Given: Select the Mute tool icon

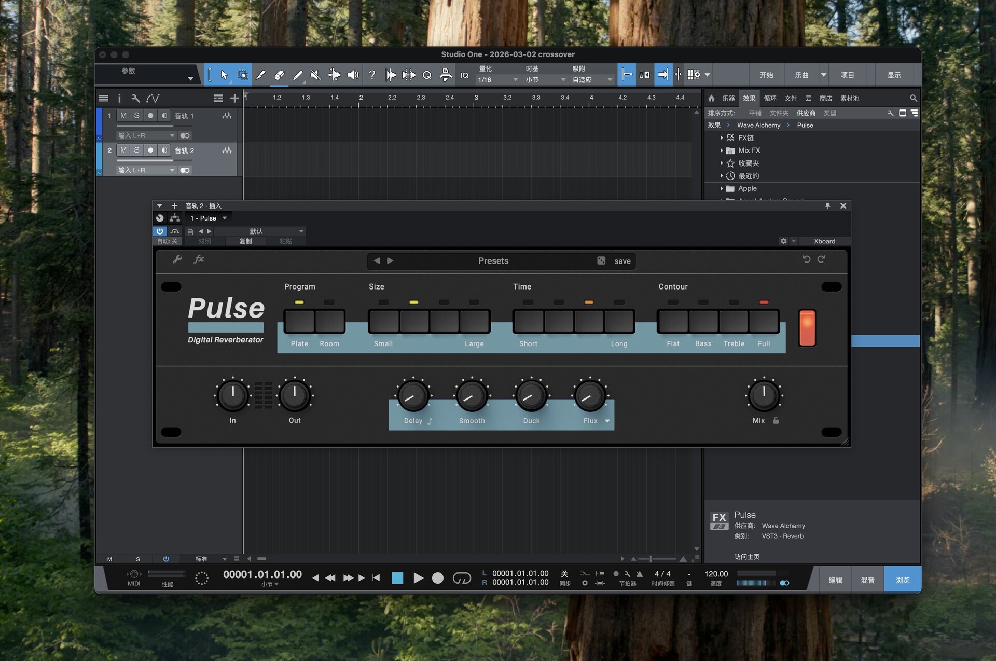Looking at the screenshot, I should point(315,75).
